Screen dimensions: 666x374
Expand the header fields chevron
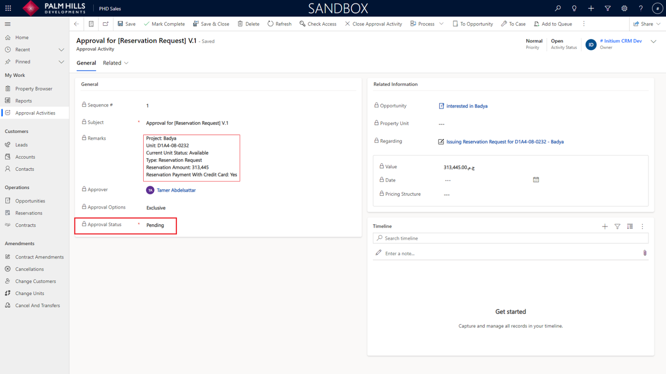(654, 42)
